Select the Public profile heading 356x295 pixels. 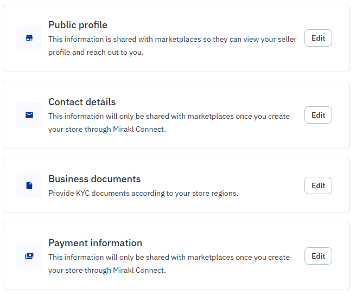click(78, 25)
